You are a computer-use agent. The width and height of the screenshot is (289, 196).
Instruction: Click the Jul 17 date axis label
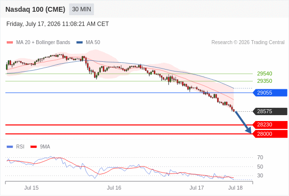pos(196,188)
